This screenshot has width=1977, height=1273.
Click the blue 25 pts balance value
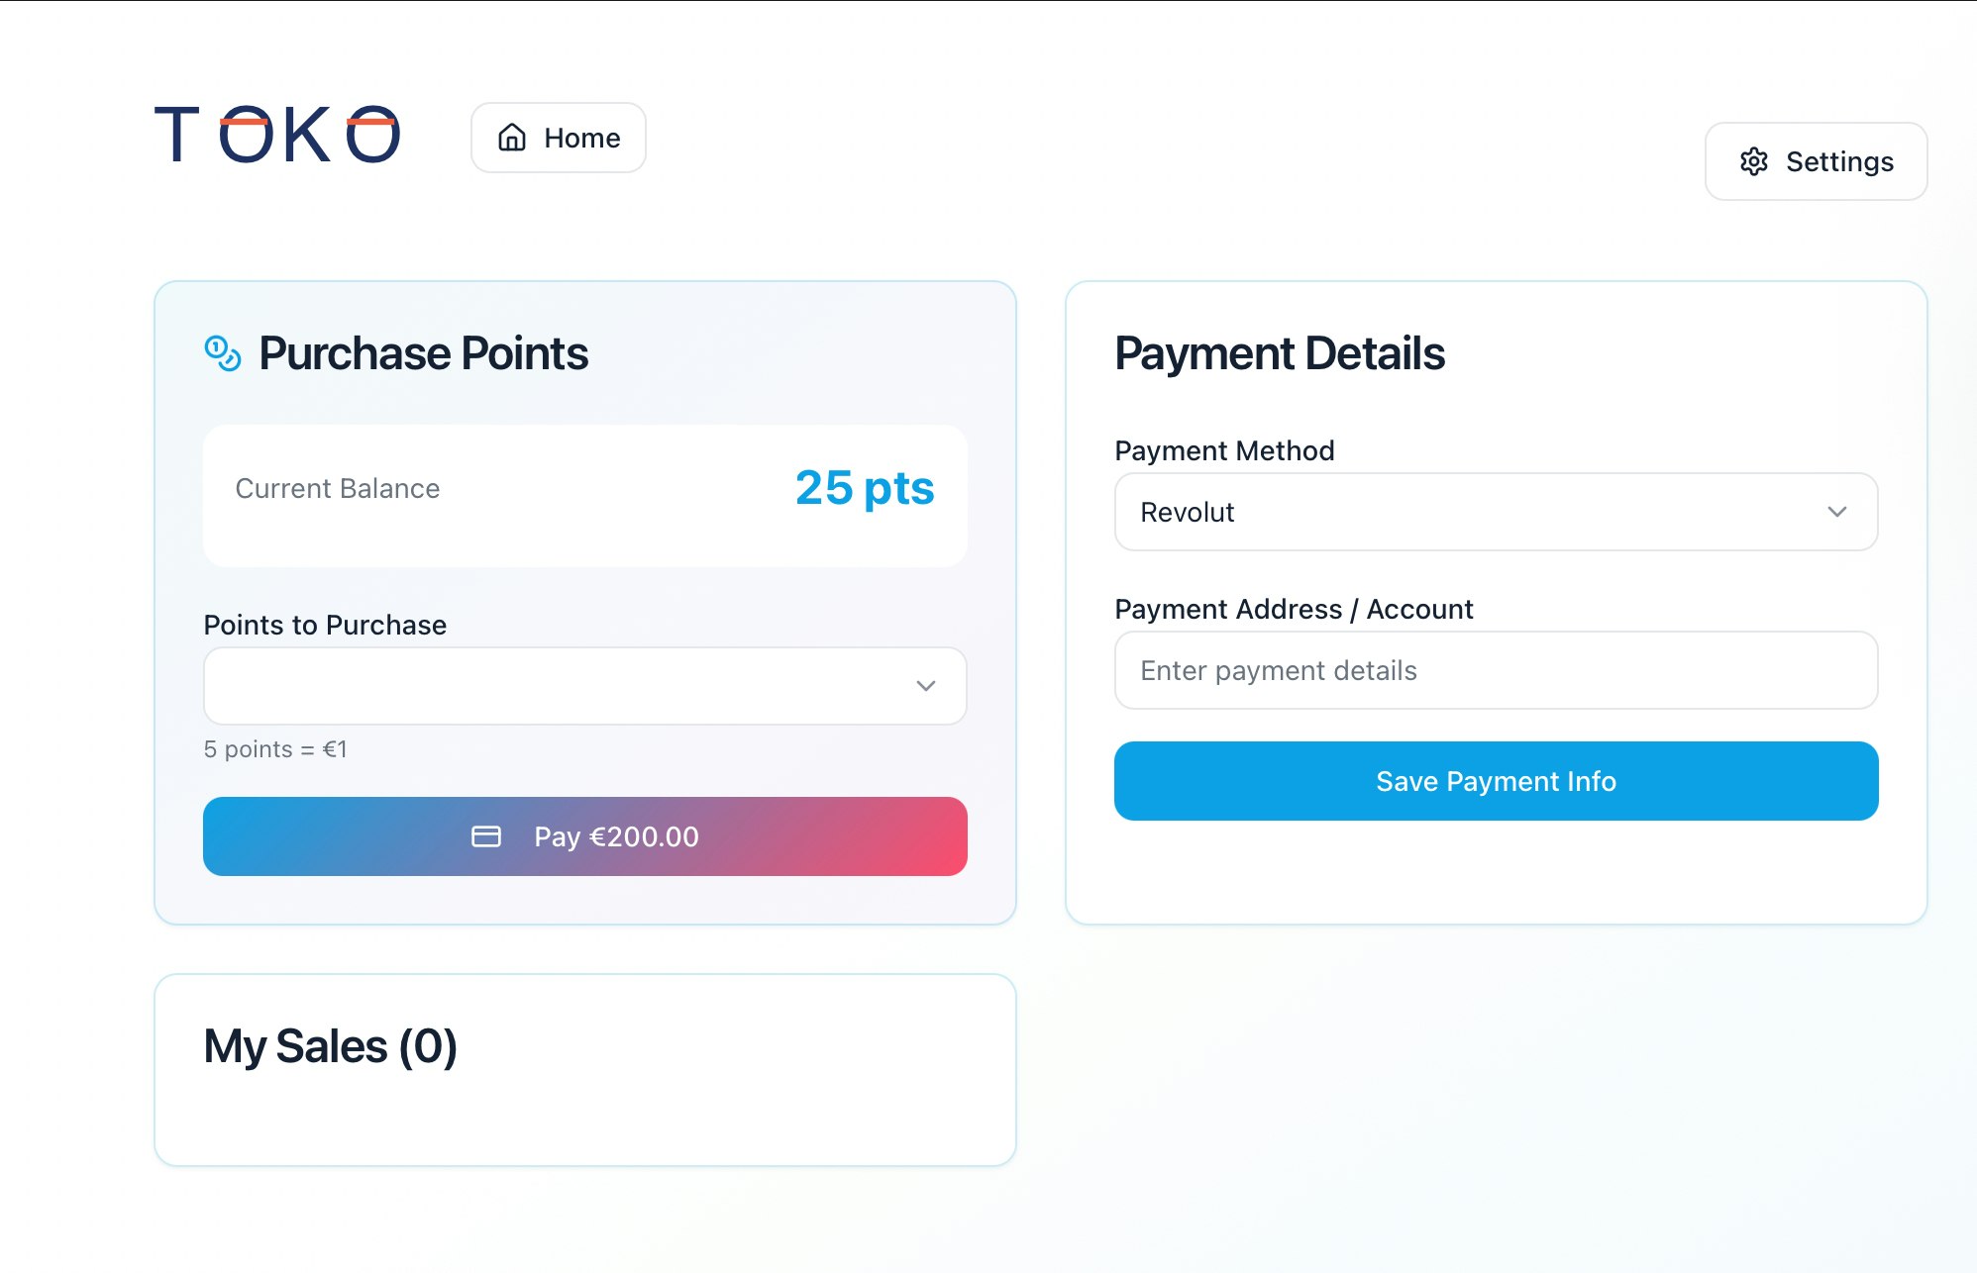tap(865, 488)
